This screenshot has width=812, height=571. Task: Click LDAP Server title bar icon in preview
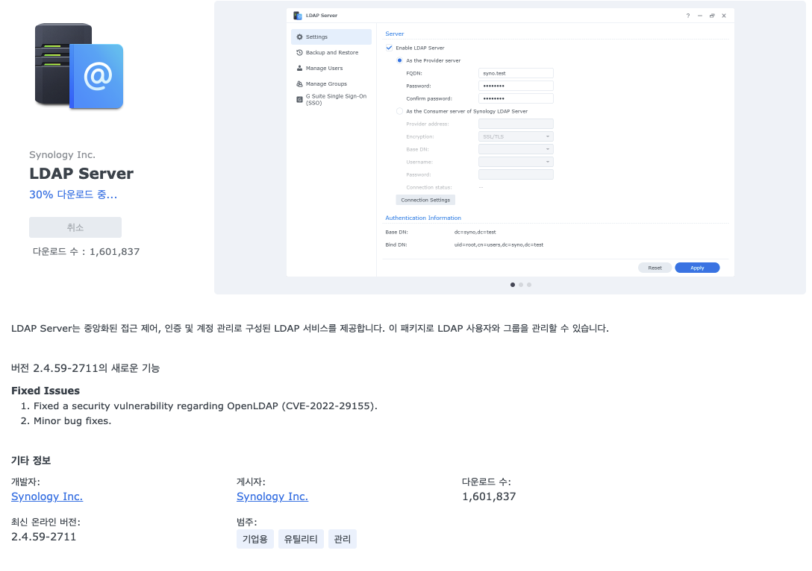[x=298, y=16]
